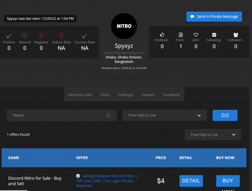Open the Feedback tab
Image resolution: width=252 pixels, height=191 pixels.
tap(171, 95)
